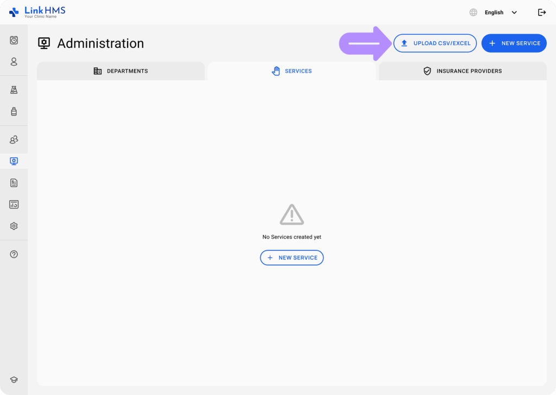Screen dimensions: 556x395
Task: Switch to the Departments tab
Action: pos(121,71)
